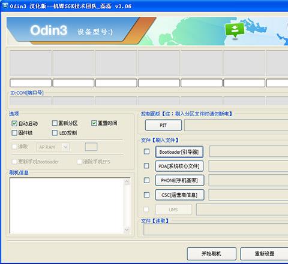Click the Bootloader file path field

249,151
